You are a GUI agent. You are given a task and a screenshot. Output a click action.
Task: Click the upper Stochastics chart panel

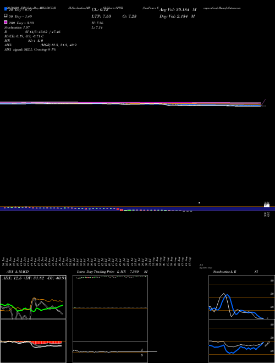tap(241, 297)
